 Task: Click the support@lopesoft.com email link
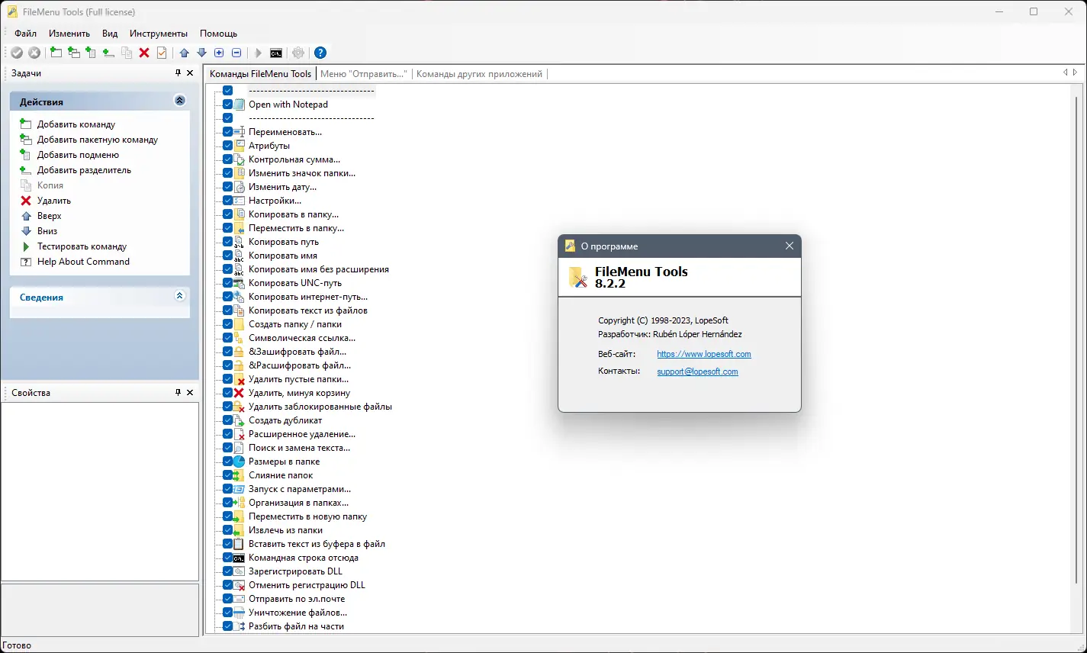[697, 372]
